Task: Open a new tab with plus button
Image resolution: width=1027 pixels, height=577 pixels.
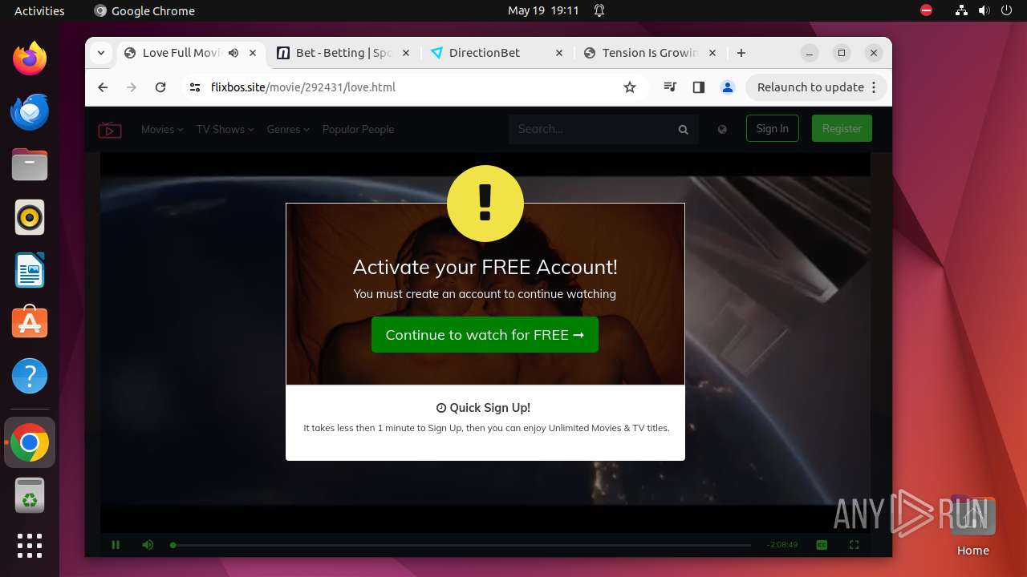Action: [x=741, y=53]
